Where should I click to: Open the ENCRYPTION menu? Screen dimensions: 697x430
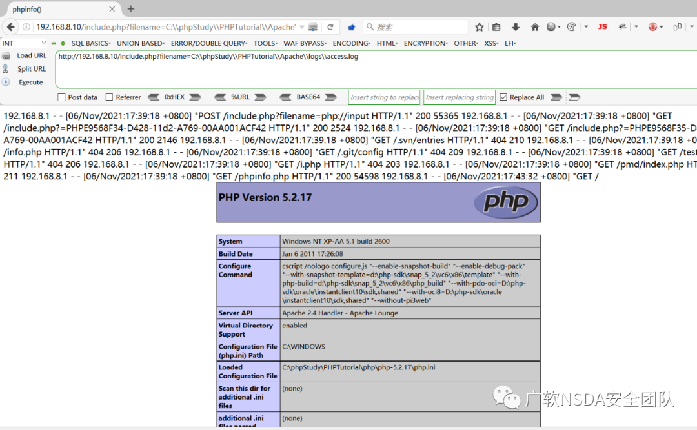tap(426, 43)
